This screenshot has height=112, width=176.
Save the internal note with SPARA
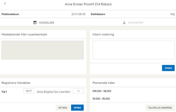tap(168, 68)
